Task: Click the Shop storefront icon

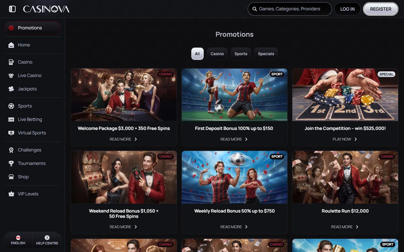Action: [11, 177]
